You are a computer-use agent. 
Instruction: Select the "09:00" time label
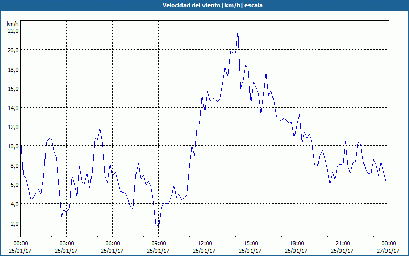coord(158,244)
